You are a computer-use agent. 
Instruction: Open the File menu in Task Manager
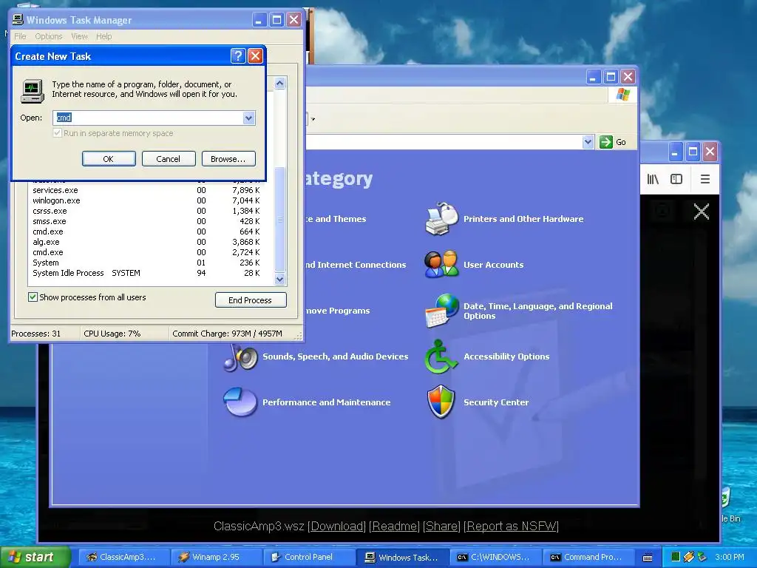(20, 36)
